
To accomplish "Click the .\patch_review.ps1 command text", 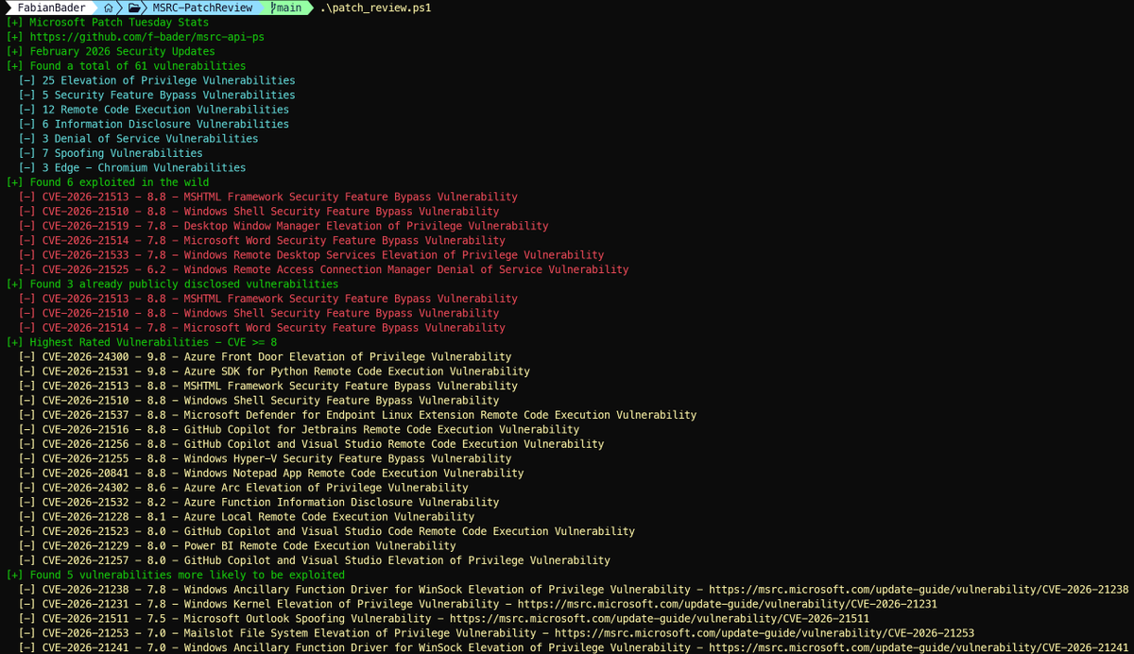I will [375, 8].
